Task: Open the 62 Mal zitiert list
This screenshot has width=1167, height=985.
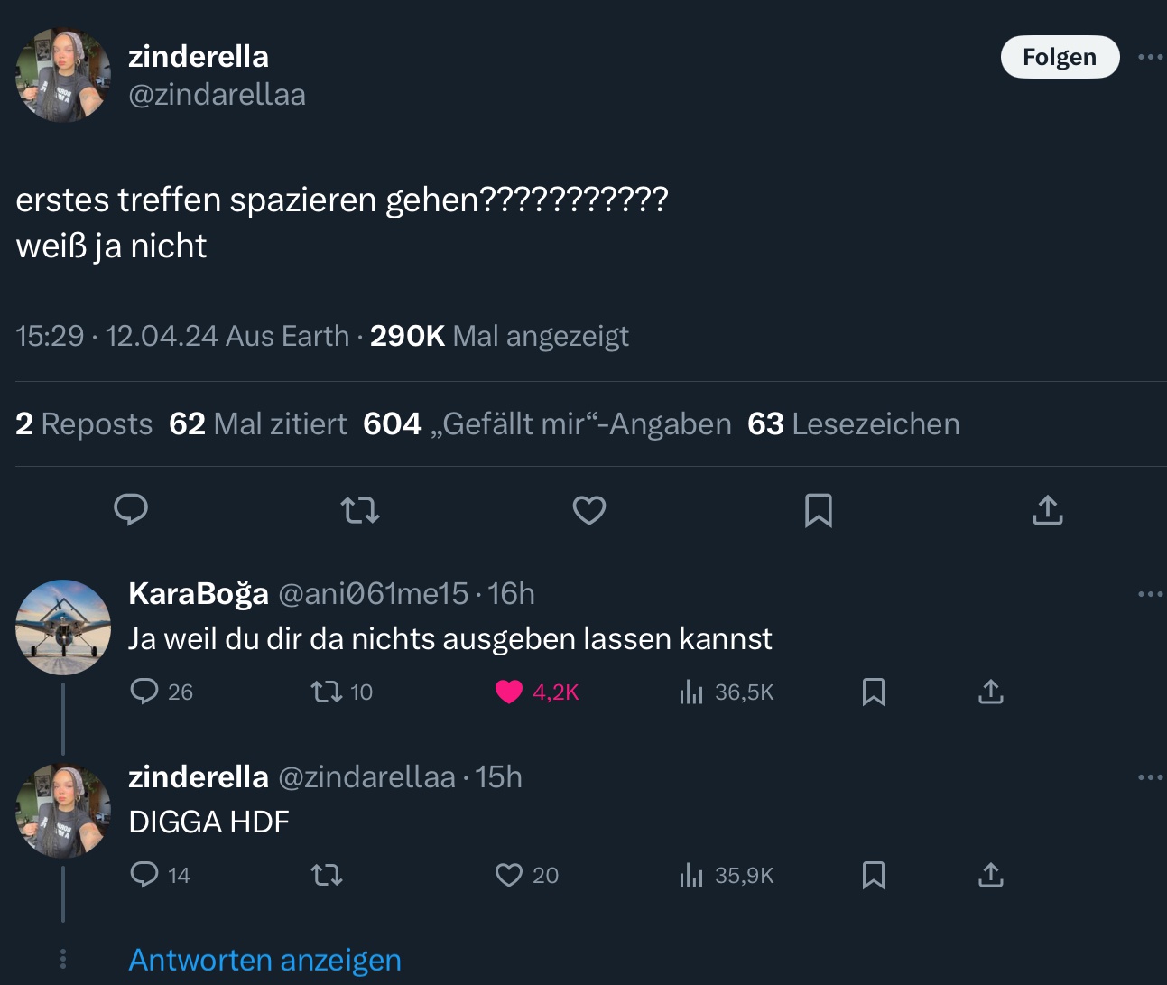Action: point(257,423)
